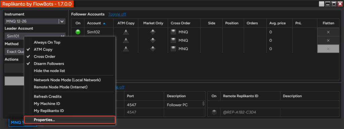This screenshot has width=344, height=129.
Task: Click the Market Only column header
Action: coord(153,23)
